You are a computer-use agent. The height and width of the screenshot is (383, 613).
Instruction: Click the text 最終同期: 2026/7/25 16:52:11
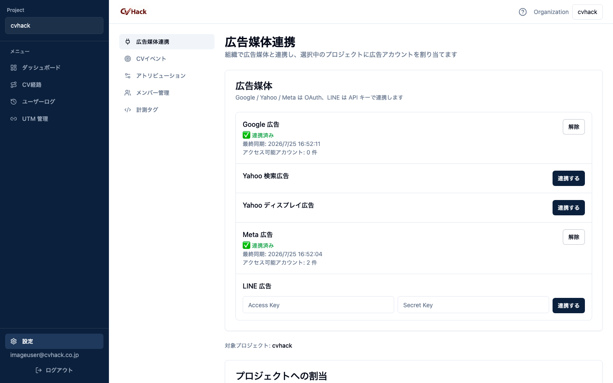pos(281,144)
